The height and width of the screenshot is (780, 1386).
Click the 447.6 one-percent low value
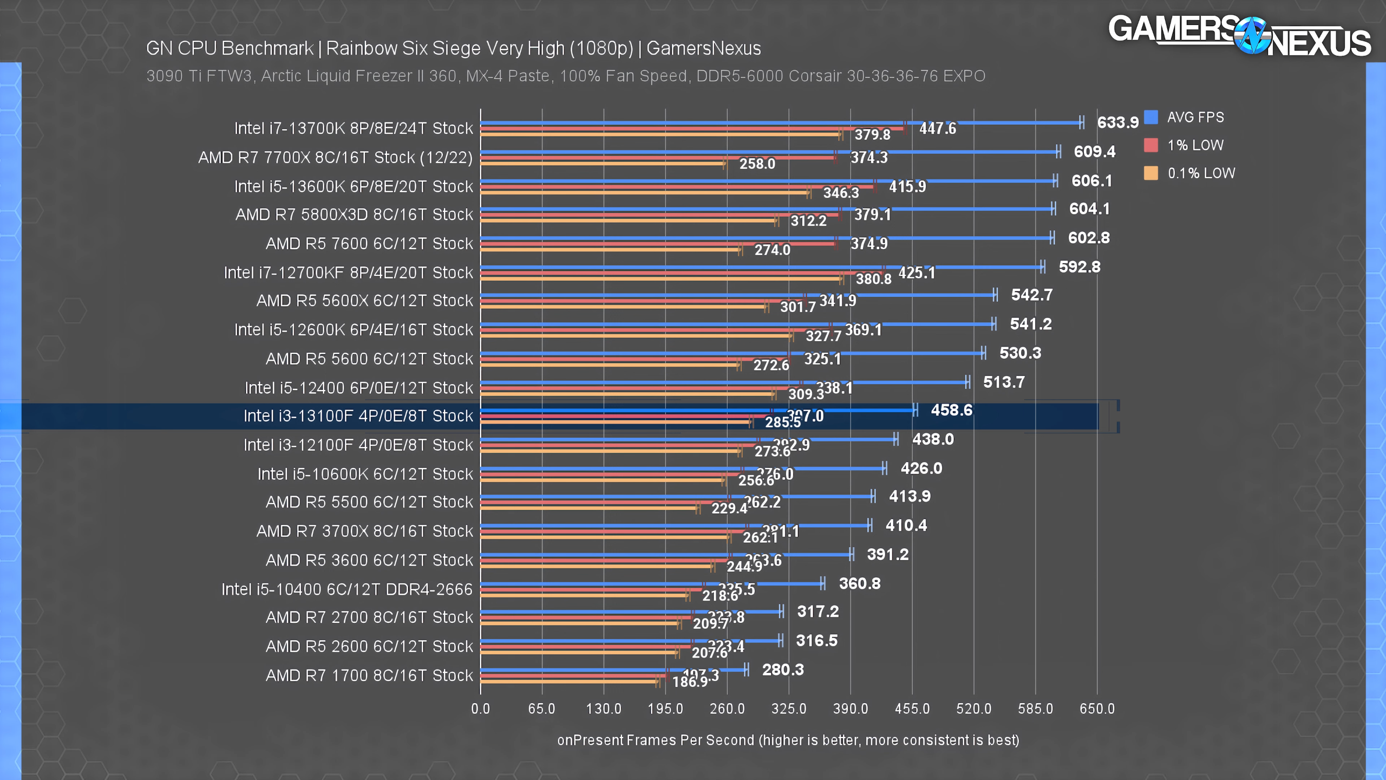coord(938,129)
